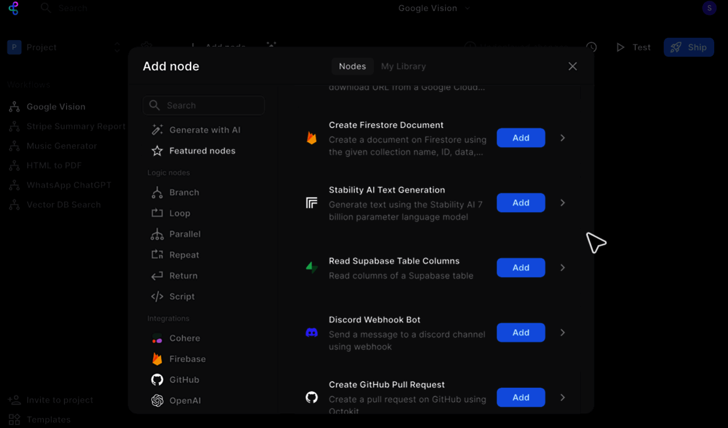728x428 pixels.
Task: Open the Firebase integration icon
Action: point(157,359)
